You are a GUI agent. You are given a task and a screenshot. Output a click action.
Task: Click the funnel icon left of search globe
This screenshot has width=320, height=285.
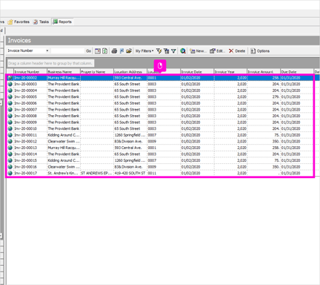click(x=173, y=51)
